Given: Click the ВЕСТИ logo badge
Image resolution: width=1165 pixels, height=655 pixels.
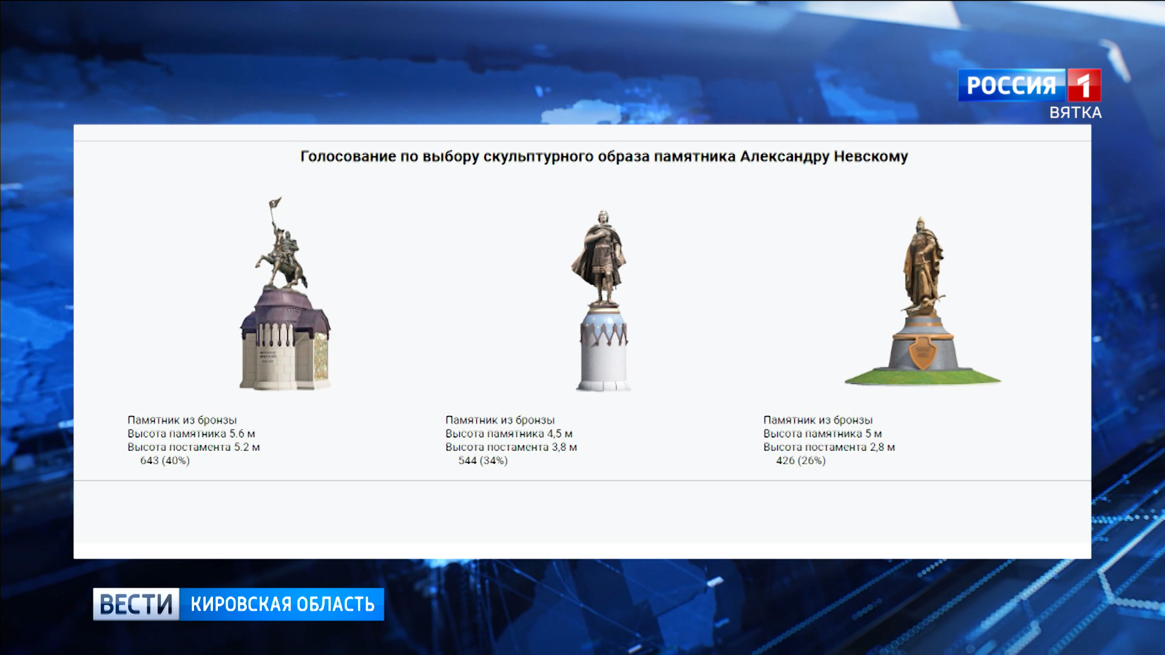Looking at the screenshot, I should tap(136, 604).
